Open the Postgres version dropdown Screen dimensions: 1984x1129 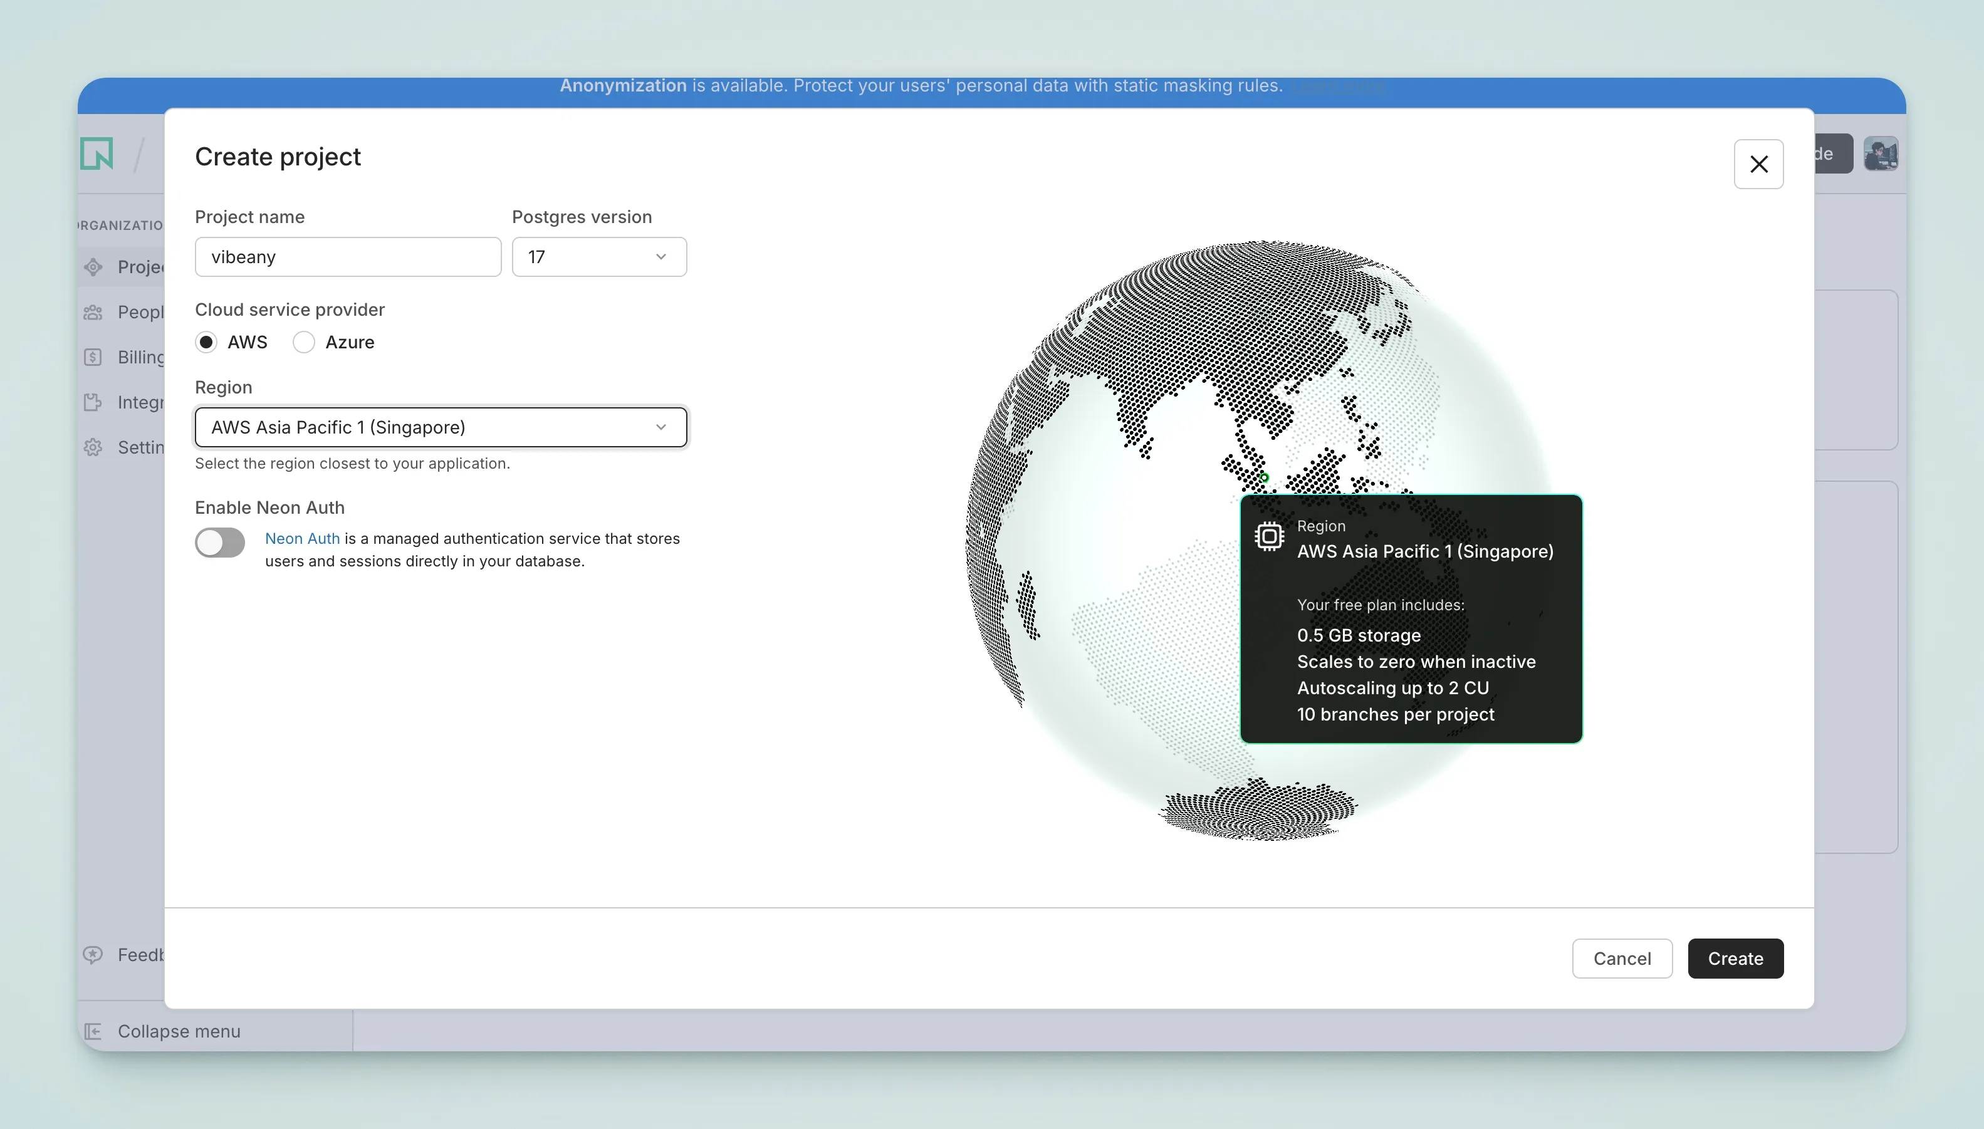coord(598,257)
